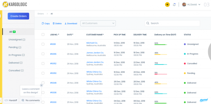Image resolution: width=211 pixels, height=104 pixels.
Task: Click the Delete trash icon
Action: pos(53,23)
